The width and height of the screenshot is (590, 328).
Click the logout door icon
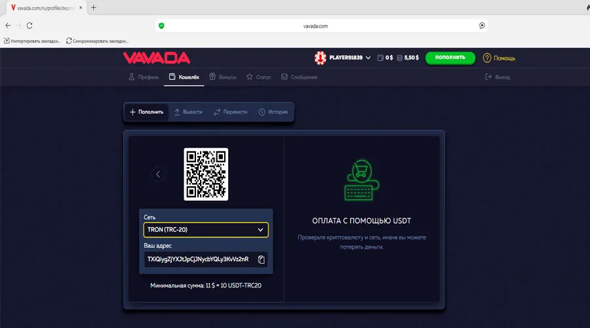pos(488,77)
